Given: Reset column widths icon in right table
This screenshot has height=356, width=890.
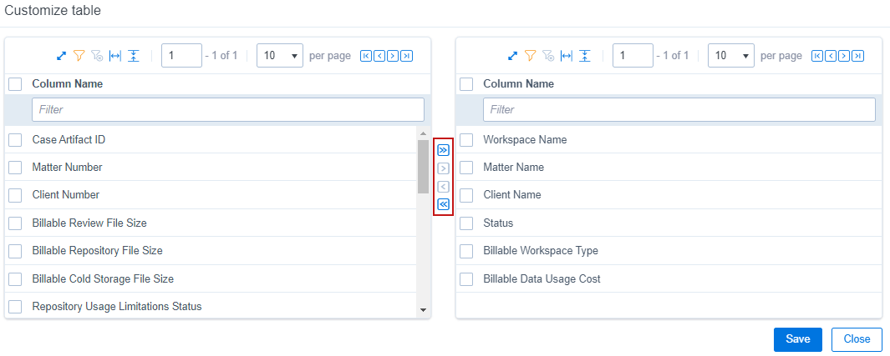Looking at the screenshot, I should 567,56.
